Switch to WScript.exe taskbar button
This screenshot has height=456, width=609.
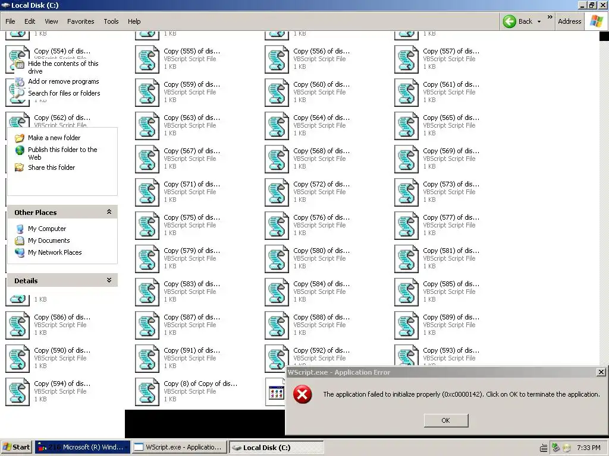[179, 447]
